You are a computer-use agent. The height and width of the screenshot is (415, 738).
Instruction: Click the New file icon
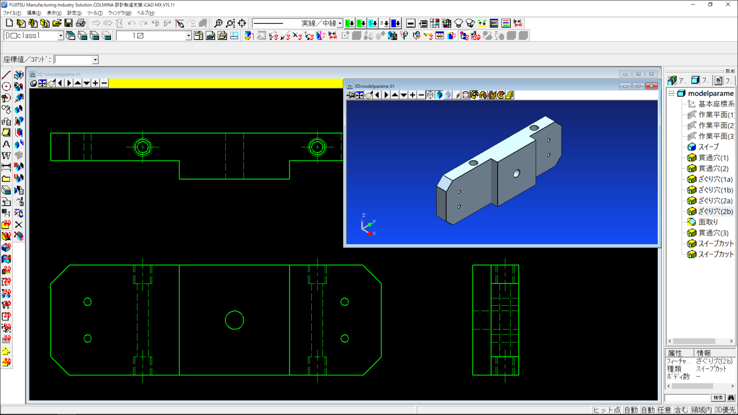(x=9, y=23)
